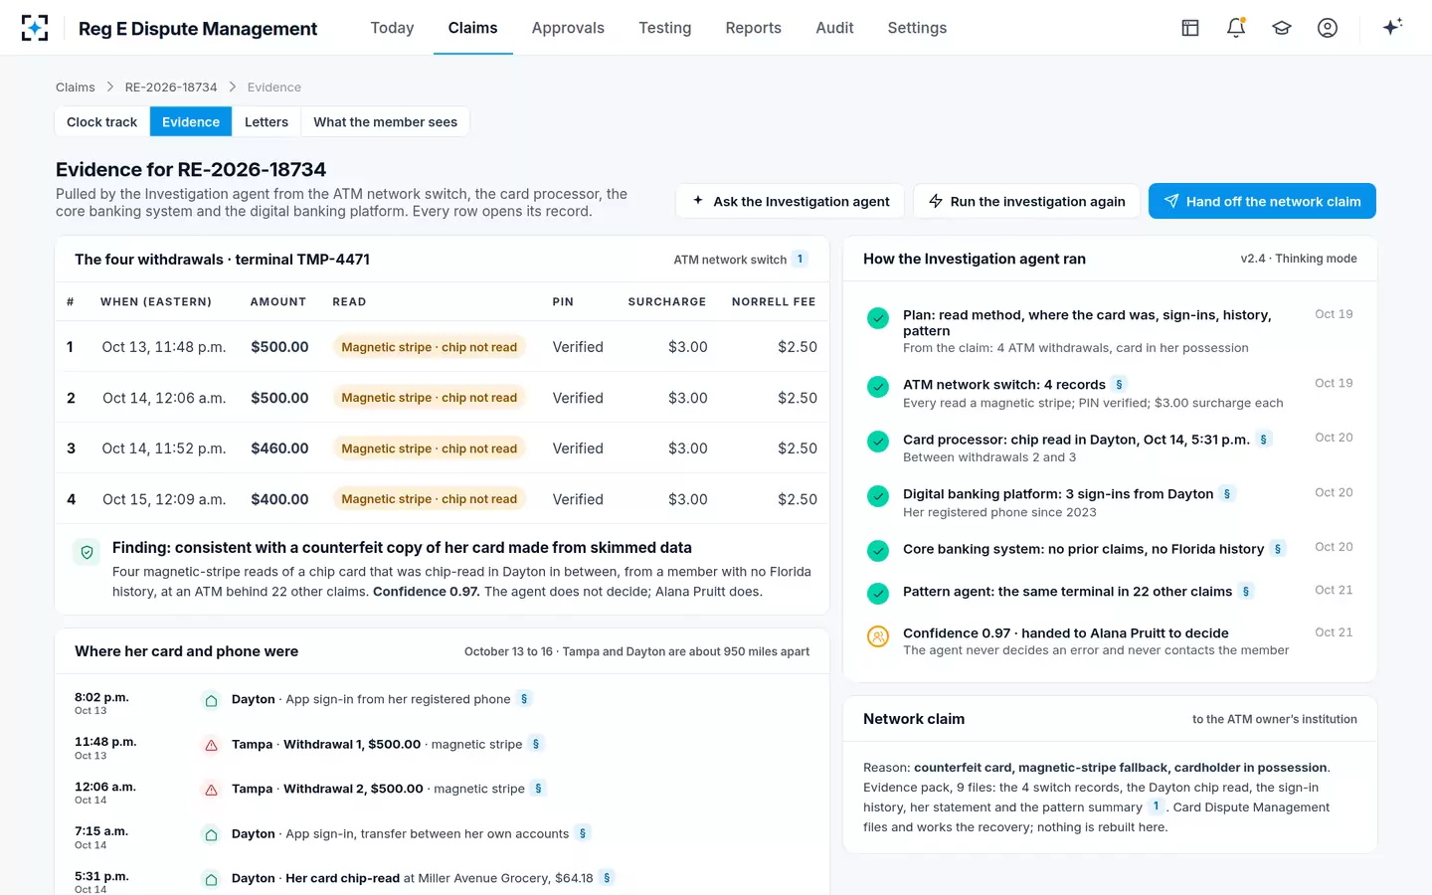Viewport: 1432px width, 895px height.
Task: Go to the Today tab
Action: [392, 28]
